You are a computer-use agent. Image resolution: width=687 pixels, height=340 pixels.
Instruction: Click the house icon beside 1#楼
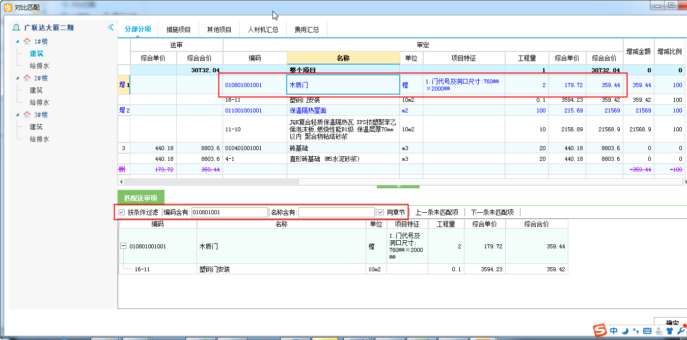[x=27, y=41]
